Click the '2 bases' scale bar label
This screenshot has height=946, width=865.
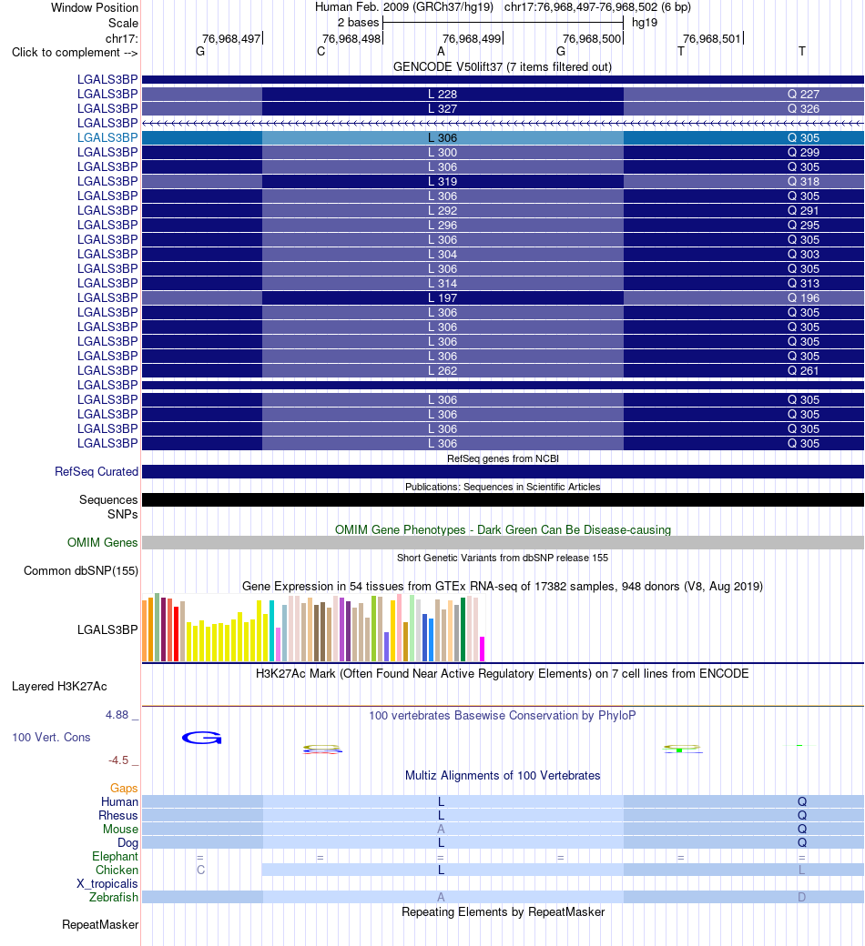click(358, 23)
